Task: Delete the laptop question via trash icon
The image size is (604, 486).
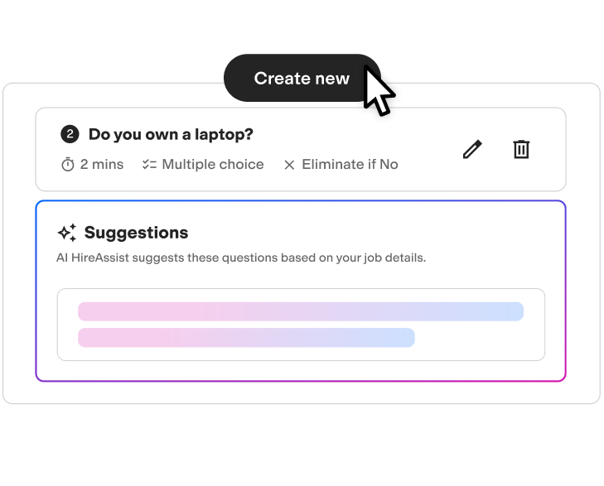Action: (521, 149)
